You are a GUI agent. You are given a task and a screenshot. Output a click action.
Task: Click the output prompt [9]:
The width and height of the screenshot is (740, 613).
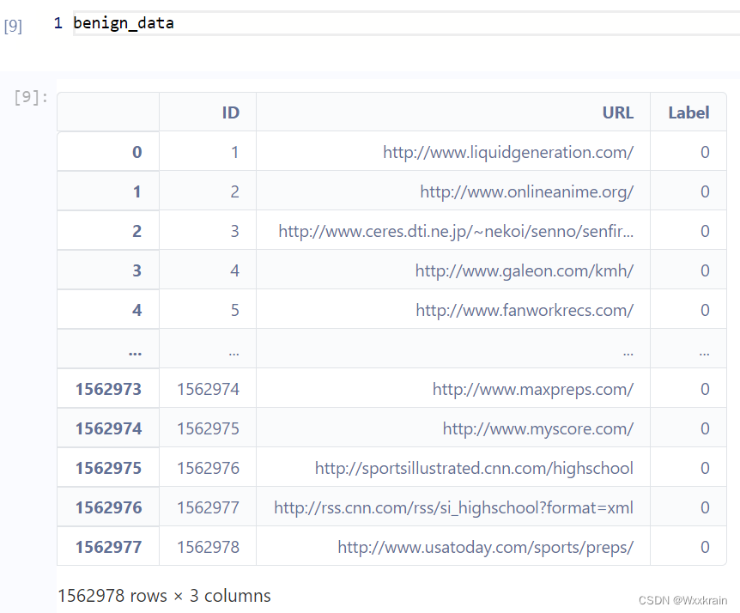tap(31, 97)
